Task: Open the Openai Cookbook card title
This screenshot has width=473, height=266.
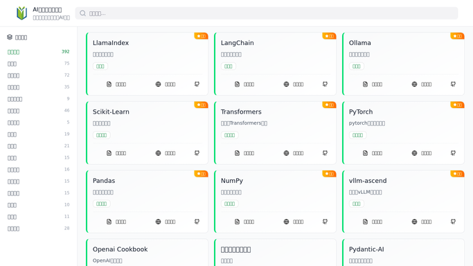Action: click(x=120, y=249)
